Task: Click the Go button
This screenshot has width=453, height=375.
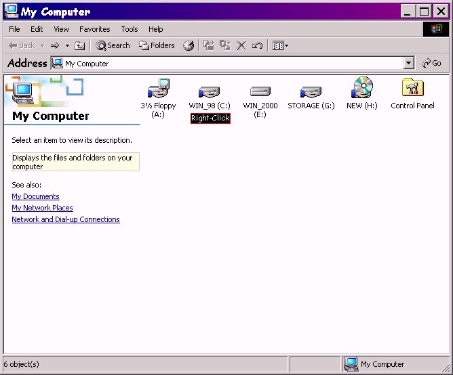Action: [x=432, y=63]
